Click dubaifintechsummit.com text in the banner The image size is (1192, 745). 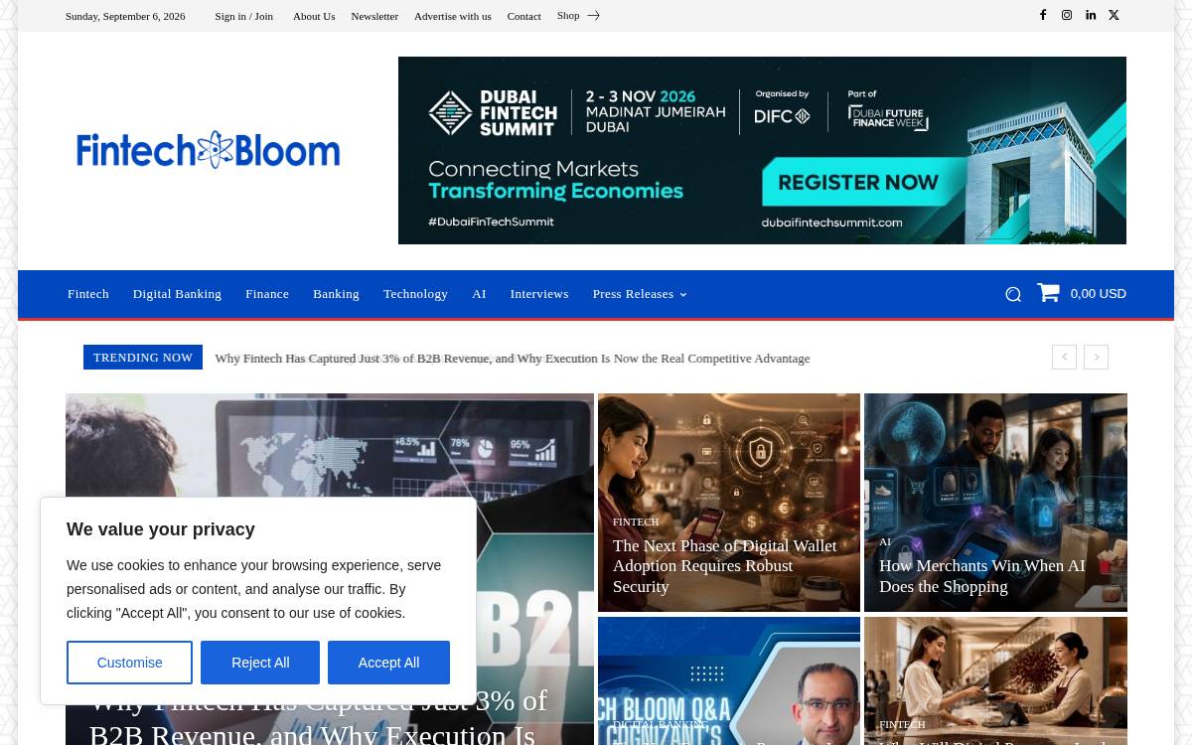coord(832,223)
